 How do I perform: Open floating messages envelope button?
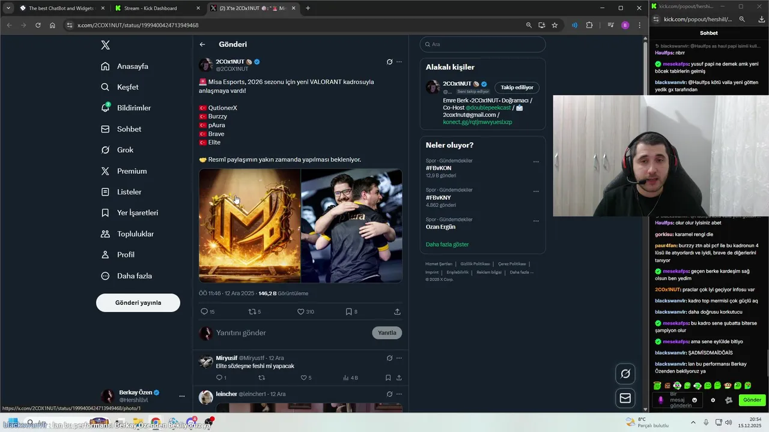tap(625, 398)
